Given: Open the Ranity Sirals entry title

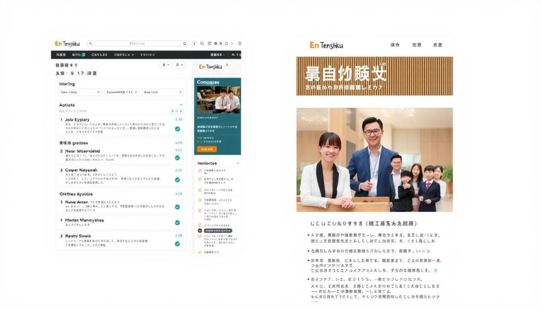Looking at the screenshot, I should pos(78,236).
